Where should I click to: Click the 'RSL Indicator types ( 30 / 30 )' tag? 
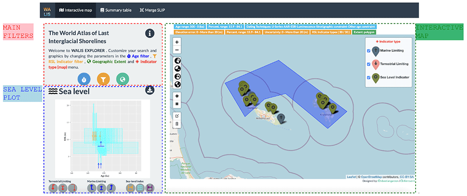pos(330,32)
